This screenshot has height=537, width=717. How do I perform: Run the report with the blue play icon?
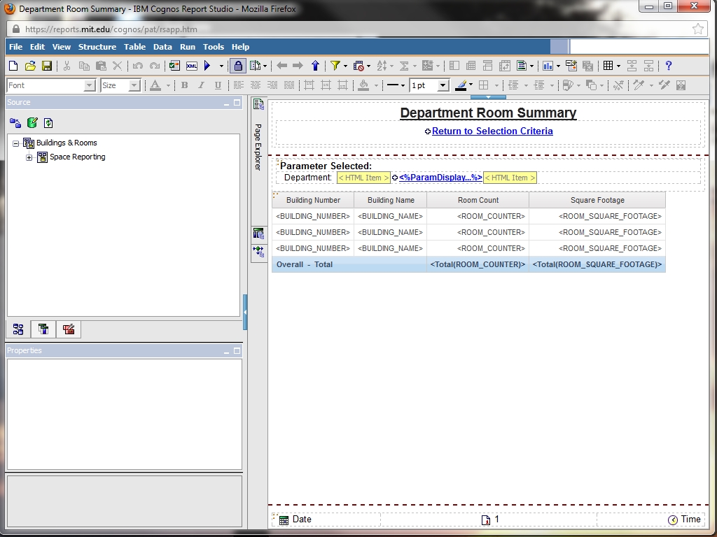207,66
